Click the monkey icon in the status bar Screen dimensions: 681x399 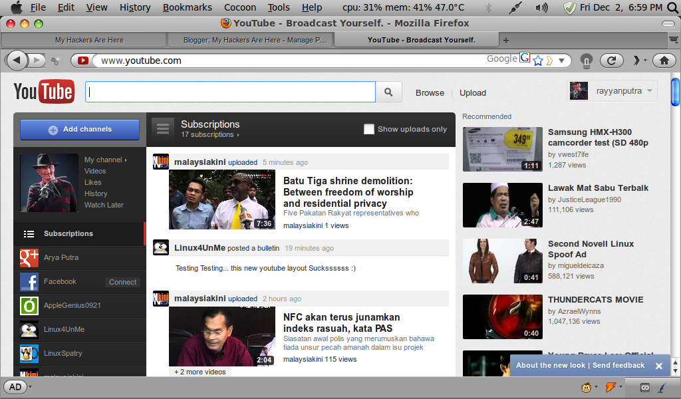(587, 387)
